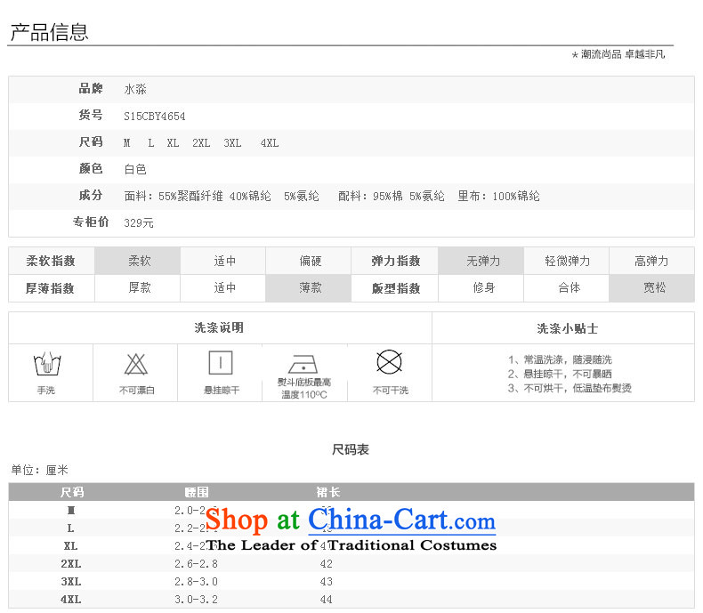This screenshot has width=703, height=613.
Task: Click the 腰围 column header
Action: pyautogui.click(x=196, y=492)
